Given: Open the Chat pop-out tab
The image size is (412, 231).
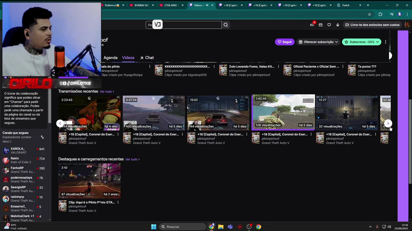Looking at the screenshot, I should point(147,58).
